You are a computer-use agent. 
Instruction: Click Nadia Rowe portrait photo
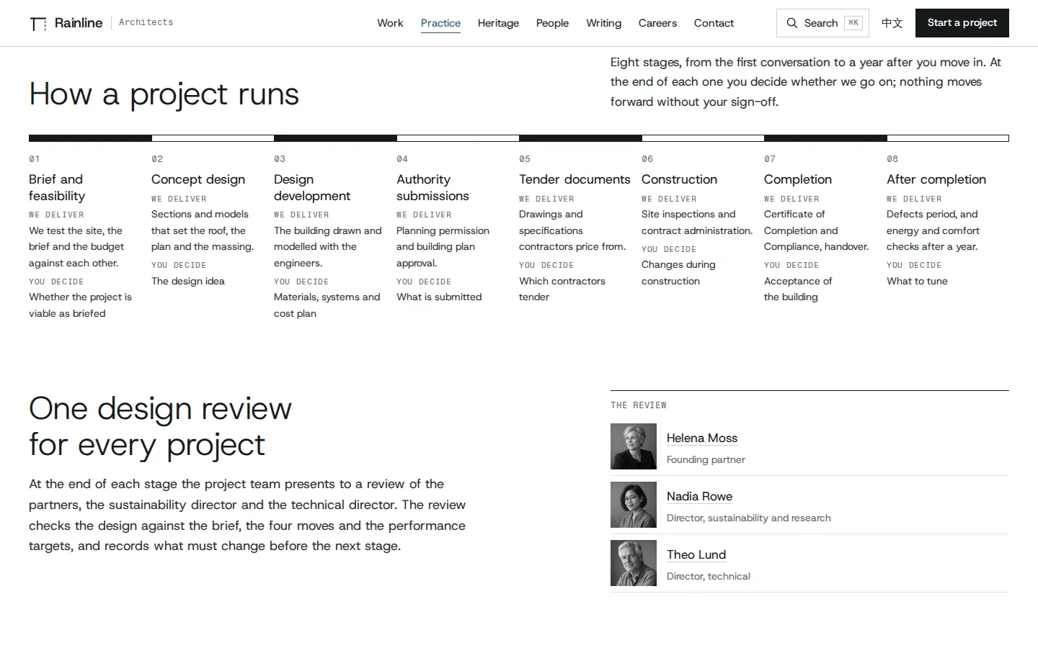click(634, 505)
